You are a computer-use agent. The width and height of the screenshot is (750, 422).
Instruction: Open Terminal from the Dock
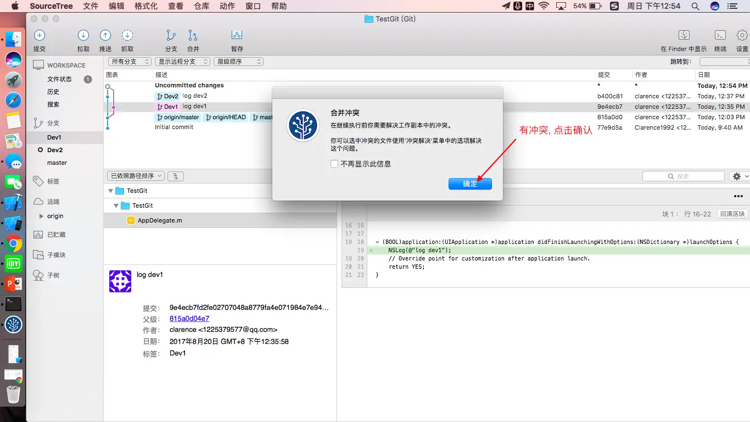[13, 304]
